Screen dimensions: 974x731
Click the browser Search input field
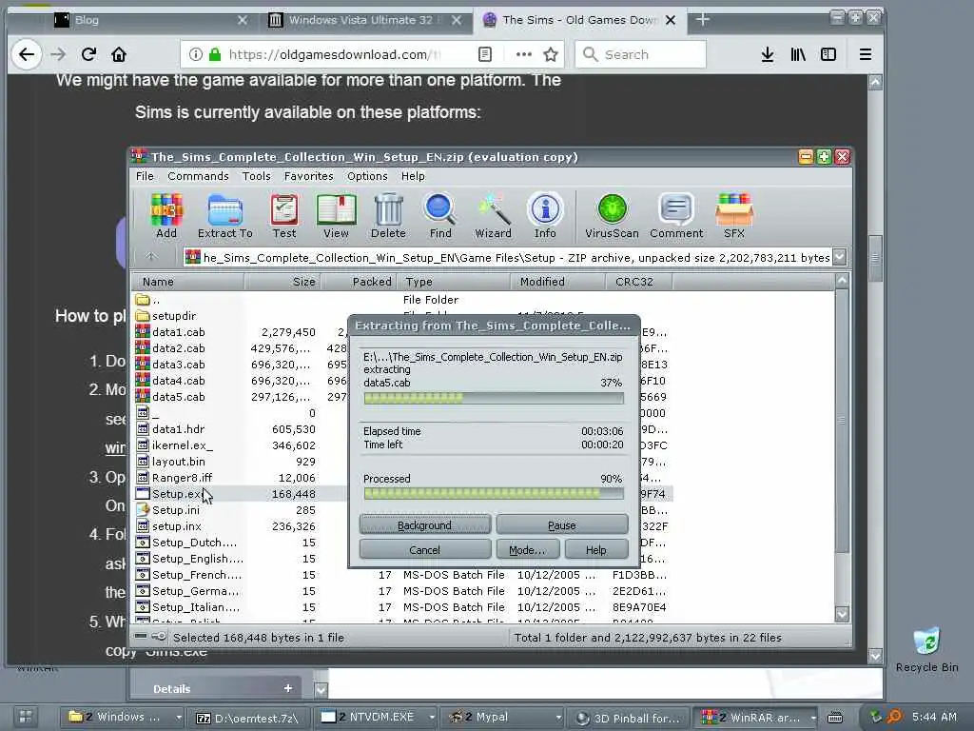click(x=640, y=54)
